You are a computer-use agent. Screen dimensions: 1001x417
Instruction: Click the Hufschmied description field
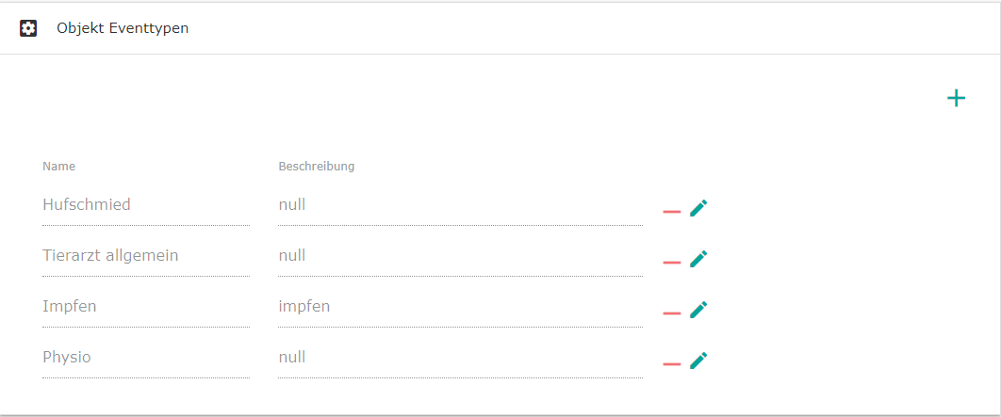459,205
